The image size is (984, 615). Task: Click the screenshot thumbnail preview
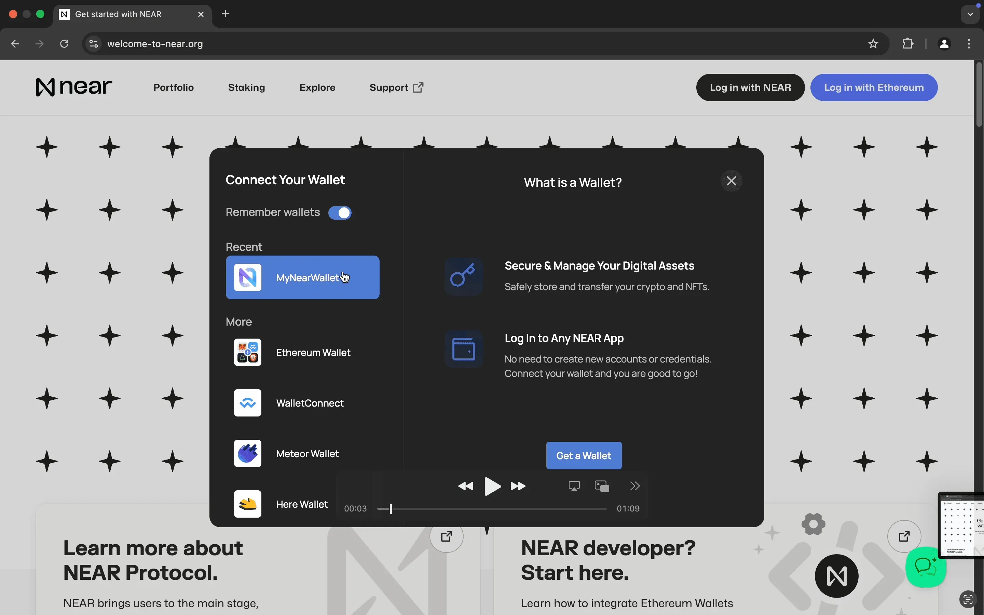pos(962,525)
